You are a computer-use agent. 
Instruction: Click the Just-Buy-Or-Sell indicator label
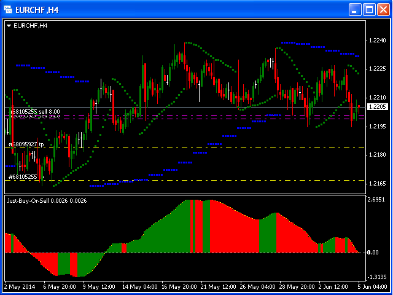[47, 201]
